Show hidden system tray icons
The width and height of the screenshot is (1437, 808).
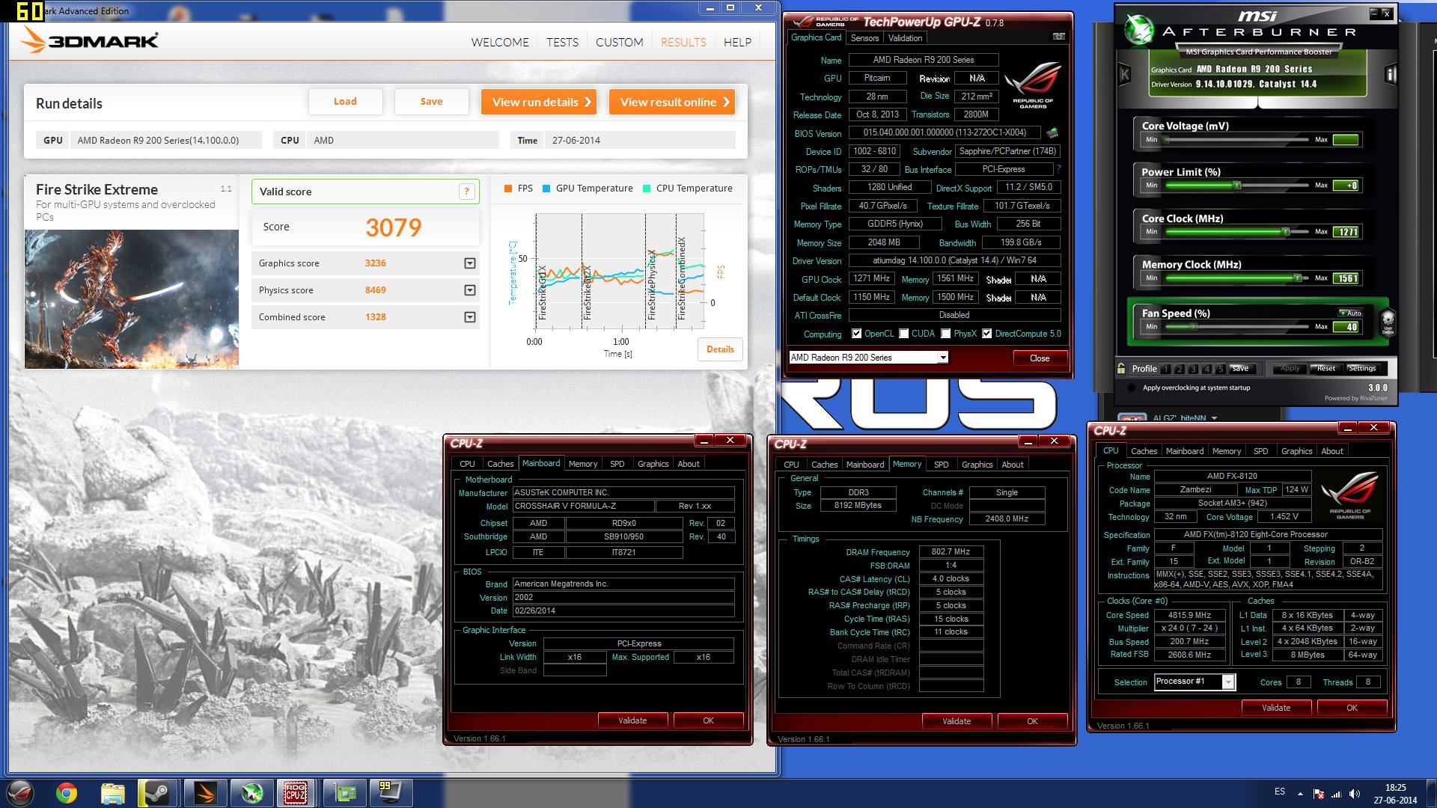click(x=1300, y=794)
